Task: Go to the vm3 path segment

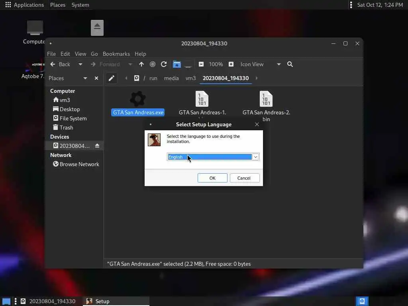Action: (190, 78)
